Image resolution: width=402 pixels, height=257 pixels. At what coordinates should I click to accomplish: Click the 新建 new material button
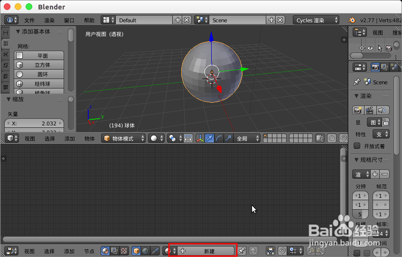[x=206, y=251]
